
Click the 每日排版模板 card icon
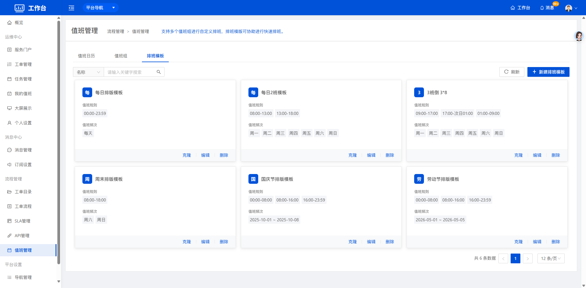pos(87,92)
